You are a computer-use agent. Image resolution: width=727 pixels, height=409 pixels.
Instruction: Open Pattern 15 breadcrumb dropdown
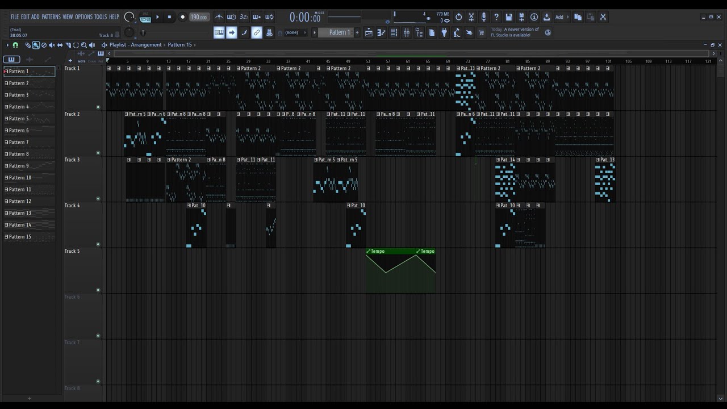coord(181,45)
